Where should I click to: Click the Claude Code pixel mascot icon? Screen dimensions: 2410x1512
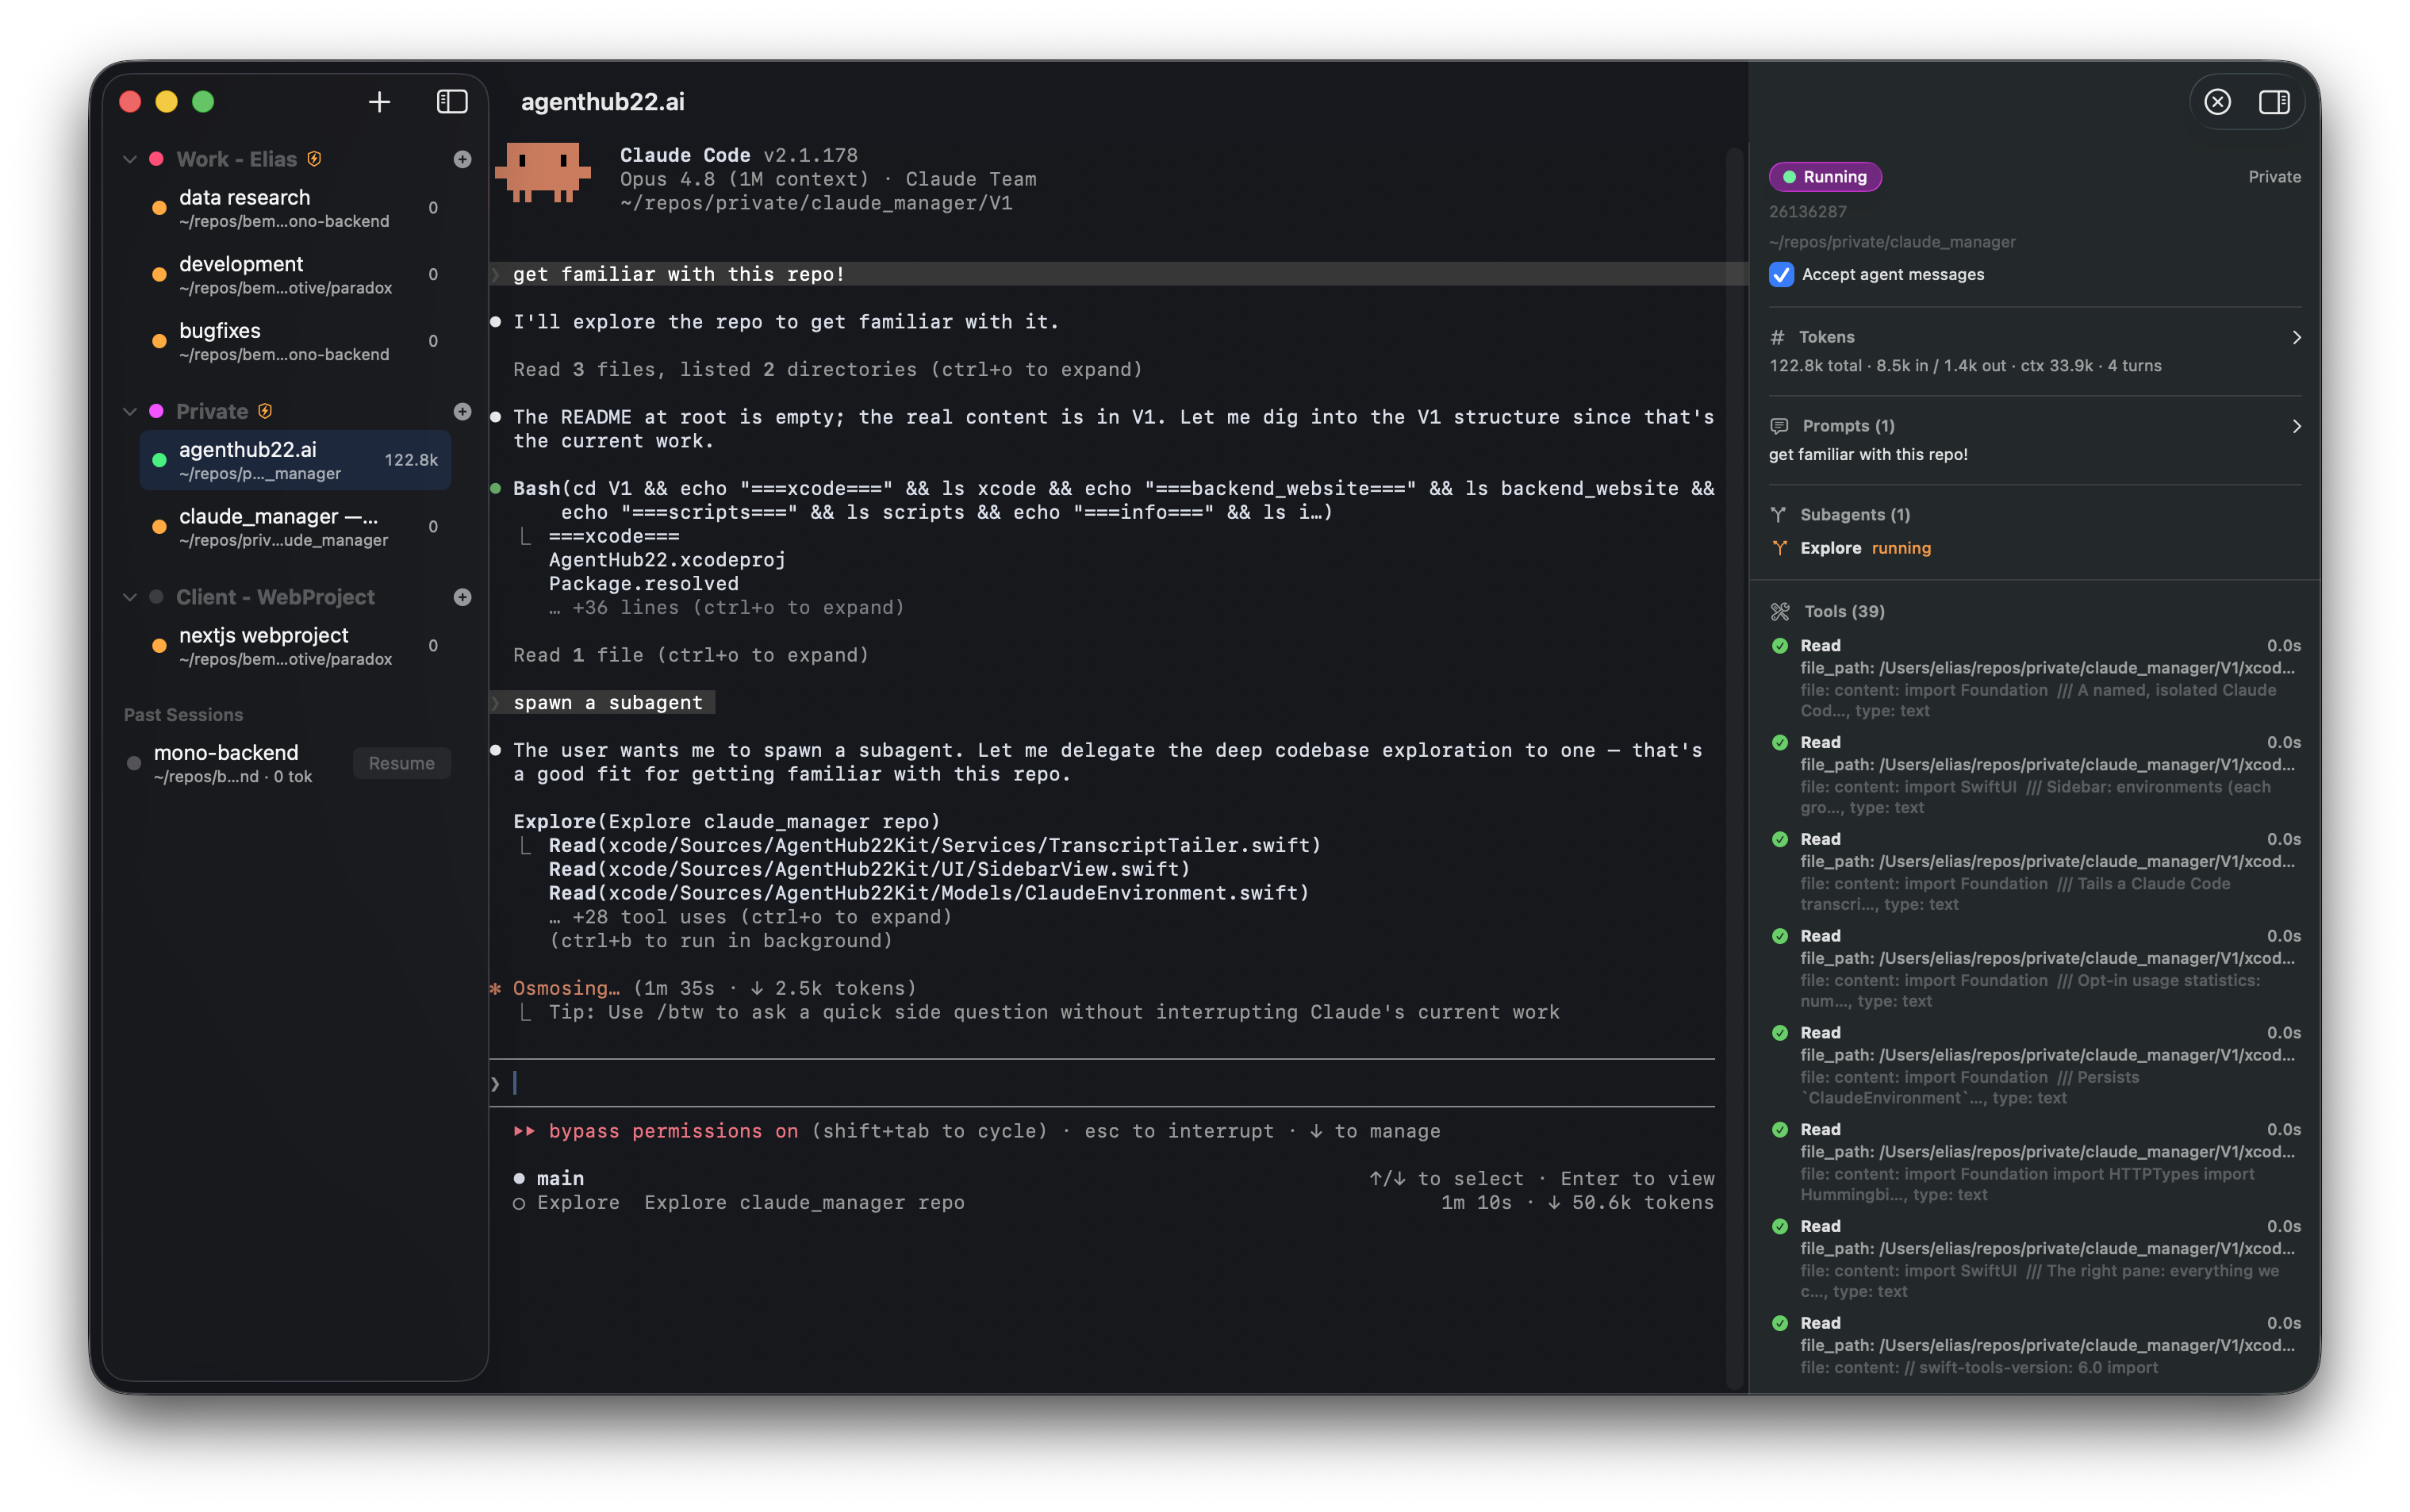(543, 173)
